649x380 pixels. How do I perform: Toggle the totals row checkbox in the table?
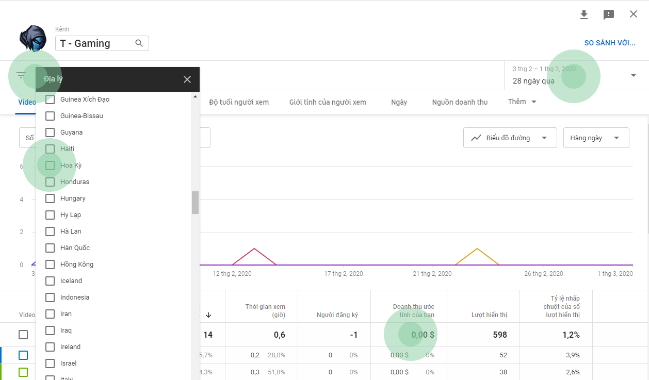pyautogui.click(x=23, y=335)
